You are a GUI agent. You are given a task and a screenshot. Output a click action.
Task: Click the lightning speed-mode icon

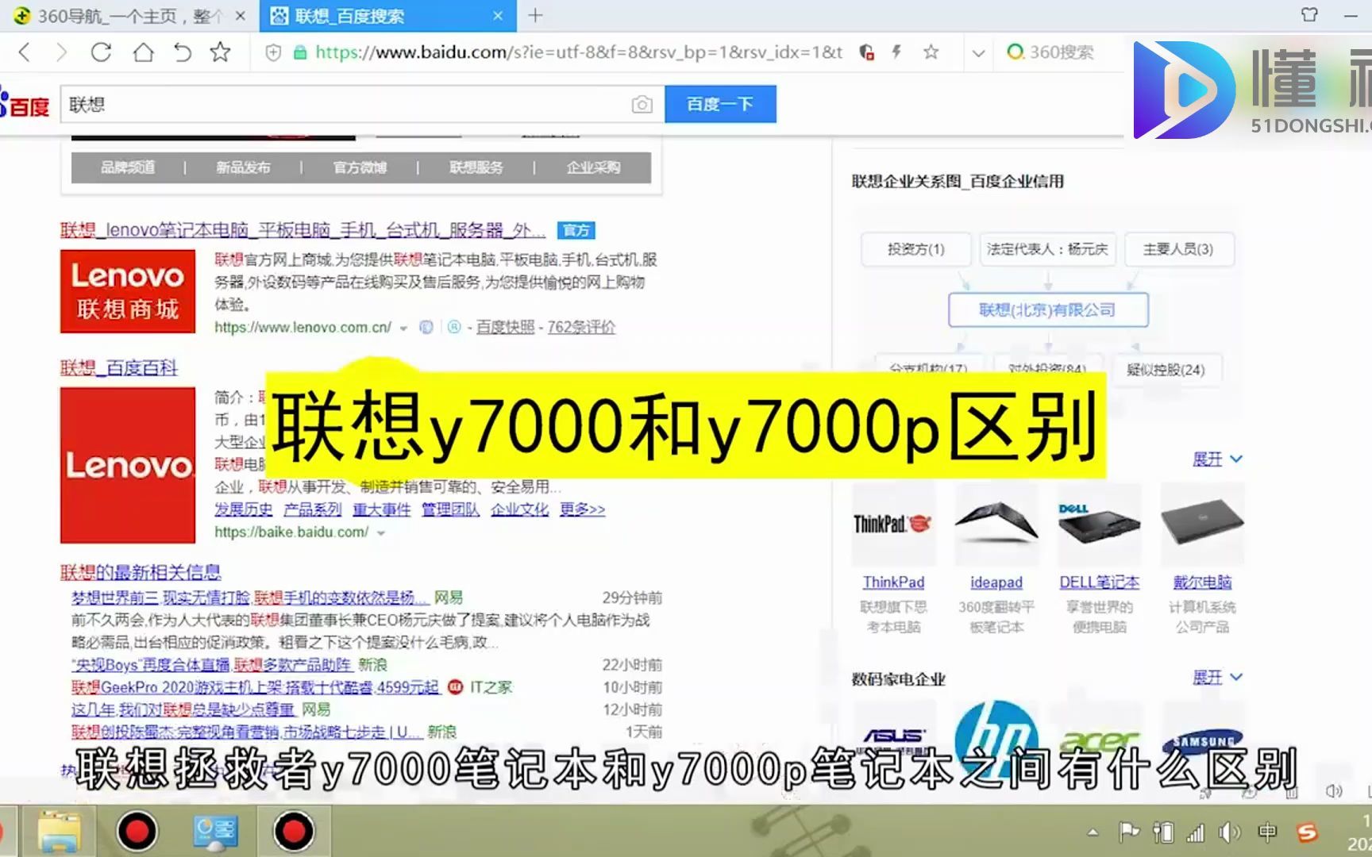click(x=897, y=52)
